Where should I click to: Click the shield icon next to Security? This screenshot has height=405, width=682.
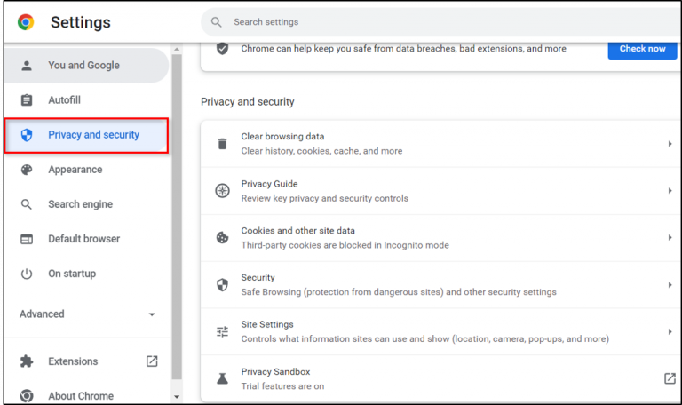point(222,285)
